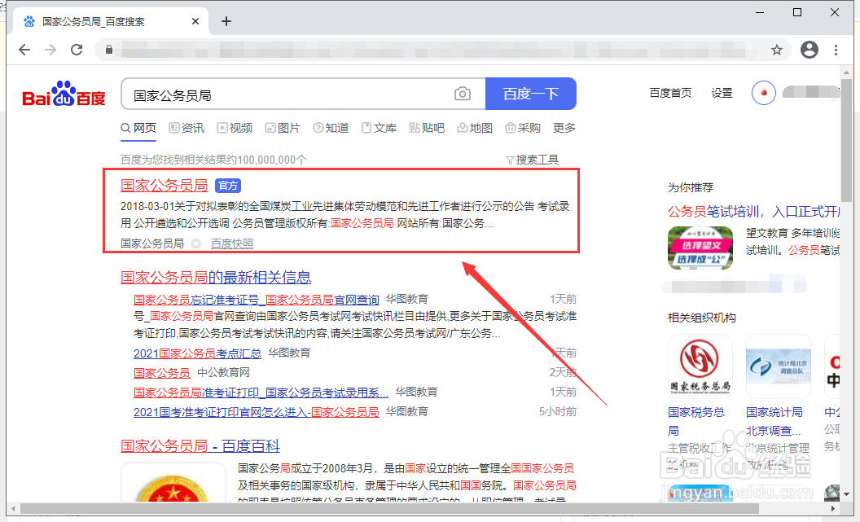
Task: Click the text 为你推荐
Action: coord(690,187)
